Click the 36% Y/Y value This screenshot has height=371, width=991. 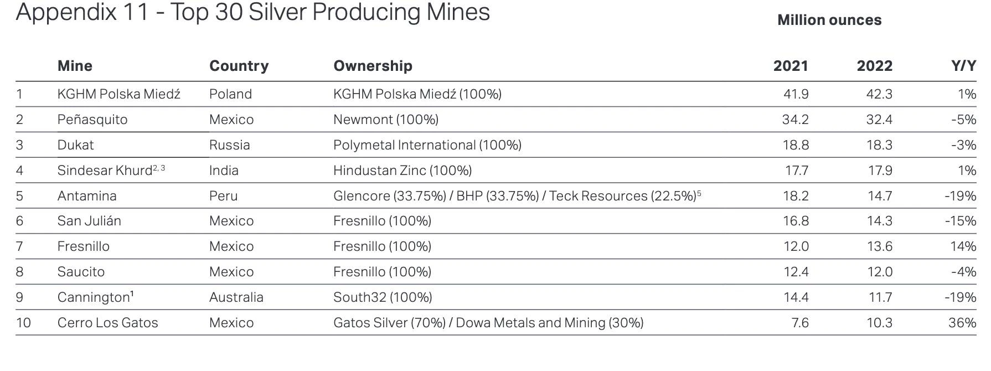[962, 323]
